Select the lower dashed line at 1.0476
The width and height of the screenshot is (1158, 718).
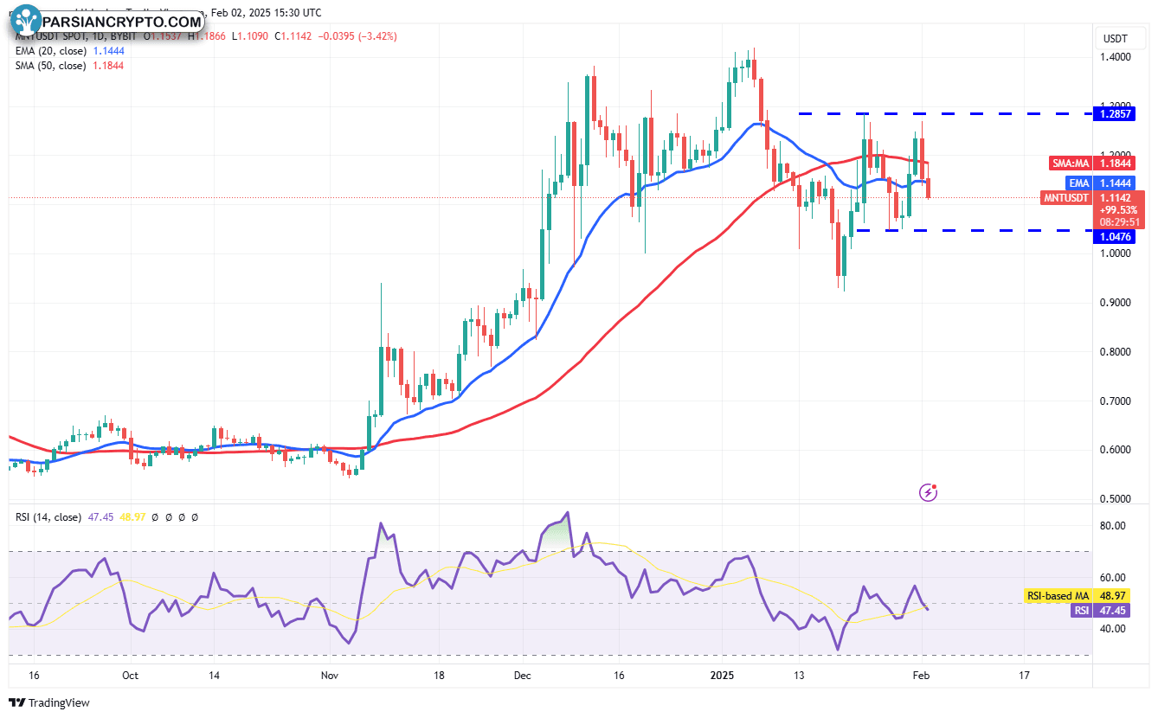coord(974,231)
